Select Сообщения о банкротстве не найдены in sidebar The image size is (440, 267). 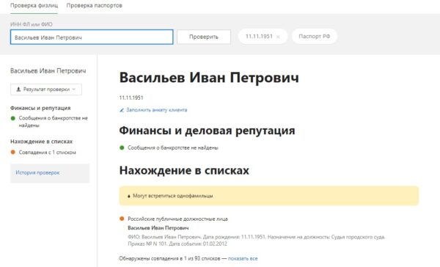[53, 122]
